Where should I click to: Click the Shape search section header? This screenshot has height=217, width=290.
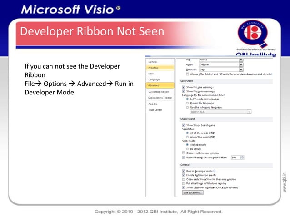(x=226, y=119)
